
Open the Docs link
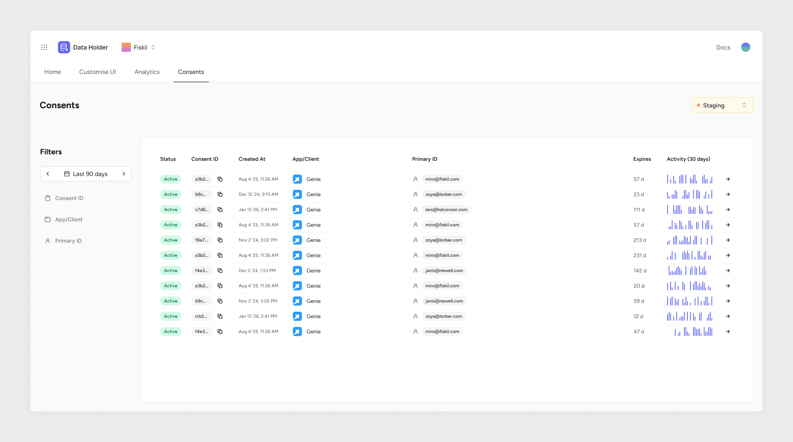723,48
